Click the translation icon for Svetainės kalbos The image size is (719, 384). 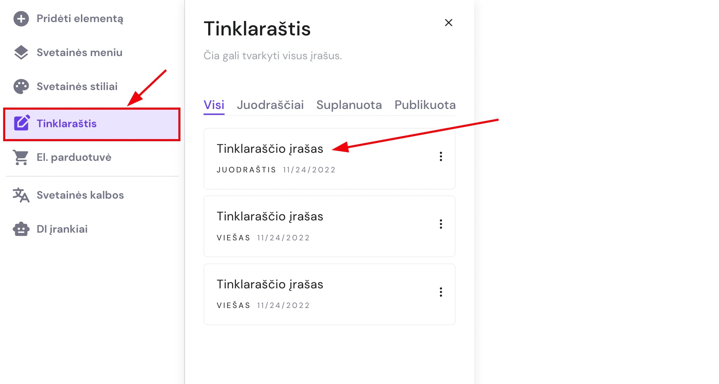click(21, 195)
